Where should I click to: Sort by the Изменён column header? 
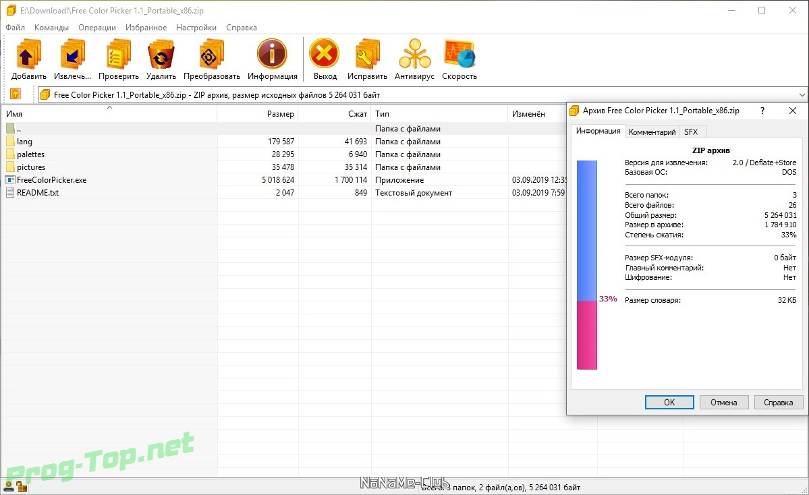coord(537,113)
